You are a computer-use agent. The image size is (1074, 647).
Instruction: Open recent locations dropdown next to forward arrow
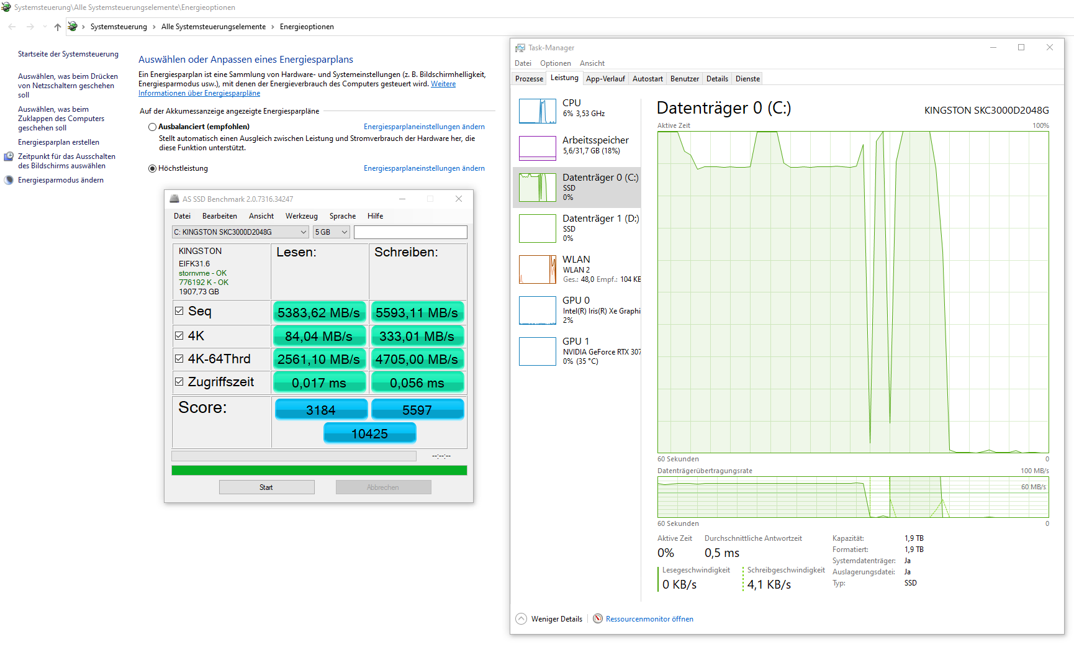point(45,27)
